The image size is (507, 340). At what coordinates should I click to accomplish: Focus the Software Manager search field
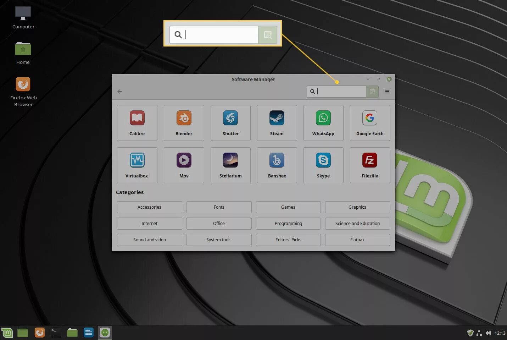(336, 92)
